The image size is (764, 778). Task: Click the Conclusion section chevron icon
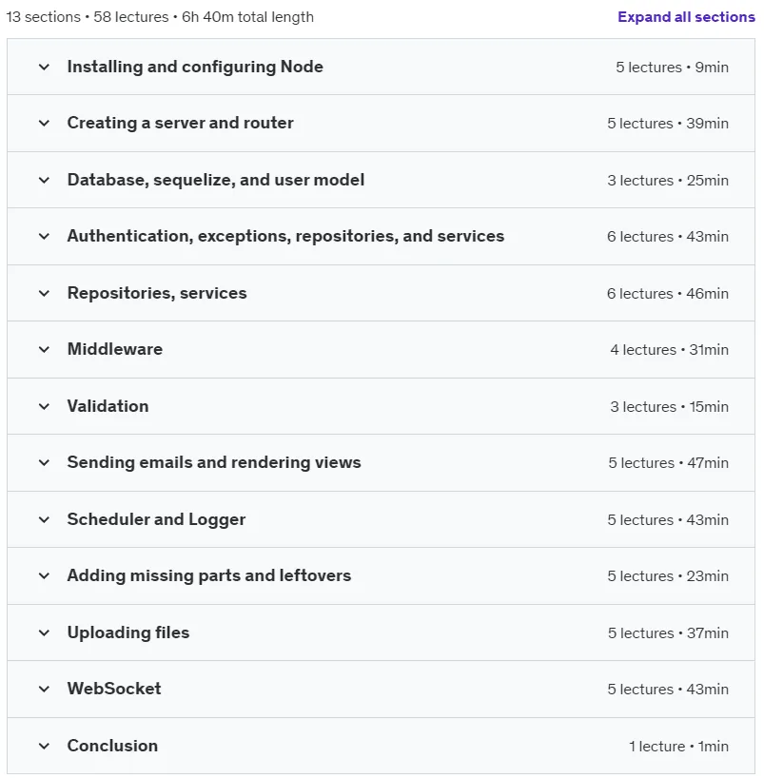pos(44,746)
